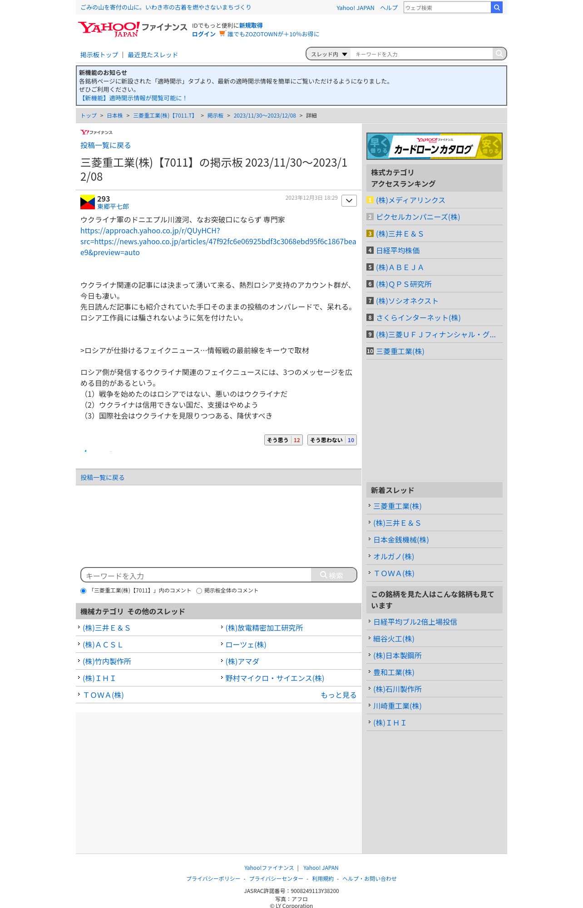Open the news article URL in the post

pos(218,242)
